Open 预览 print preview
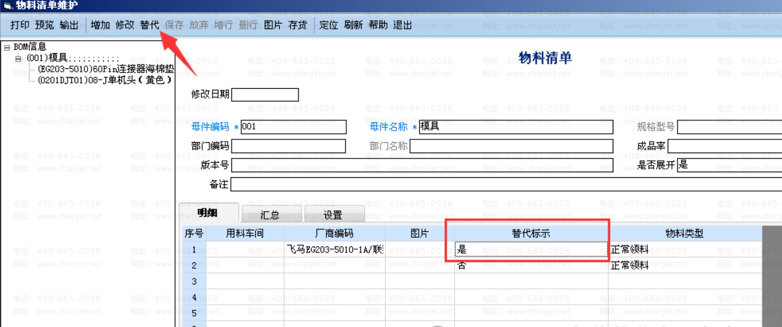This screenshot has width=782, height=327. point(44,25)
